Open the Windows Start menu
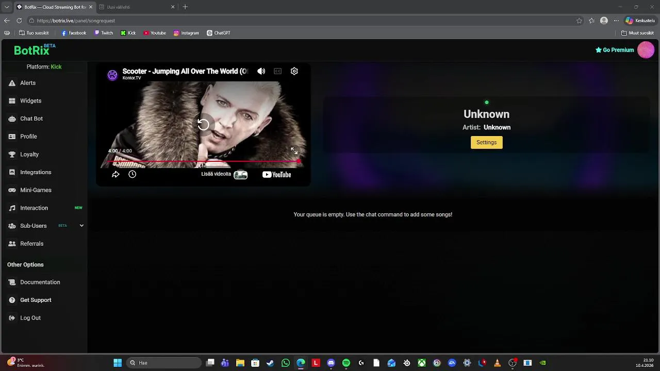Screen dimensions: 660x371 [118, 363]
